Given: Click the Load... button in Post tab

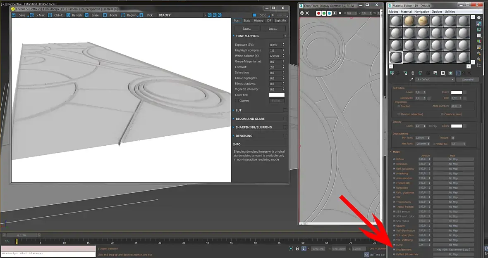Looking at the screenshot, I should 273,29.
